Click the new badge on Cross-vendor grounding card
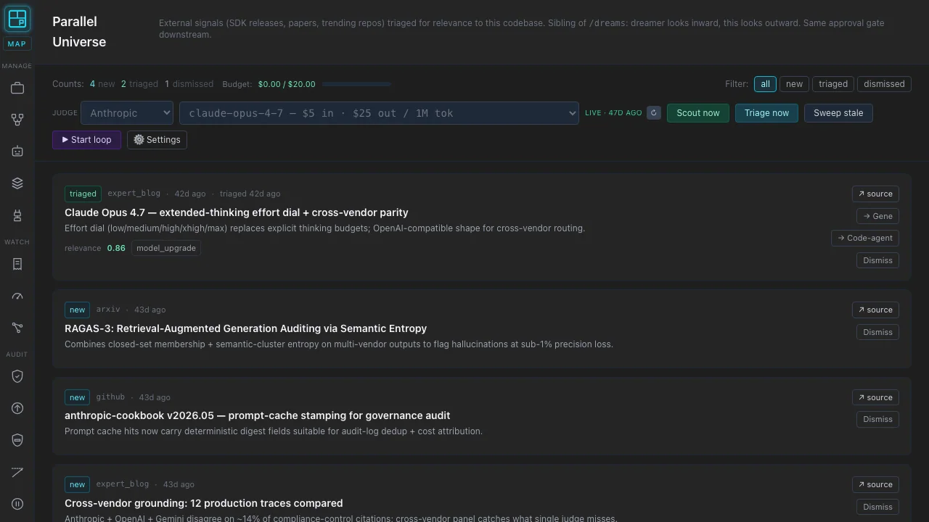This screenshot has width=929, height=522. (x=77, y=484)
